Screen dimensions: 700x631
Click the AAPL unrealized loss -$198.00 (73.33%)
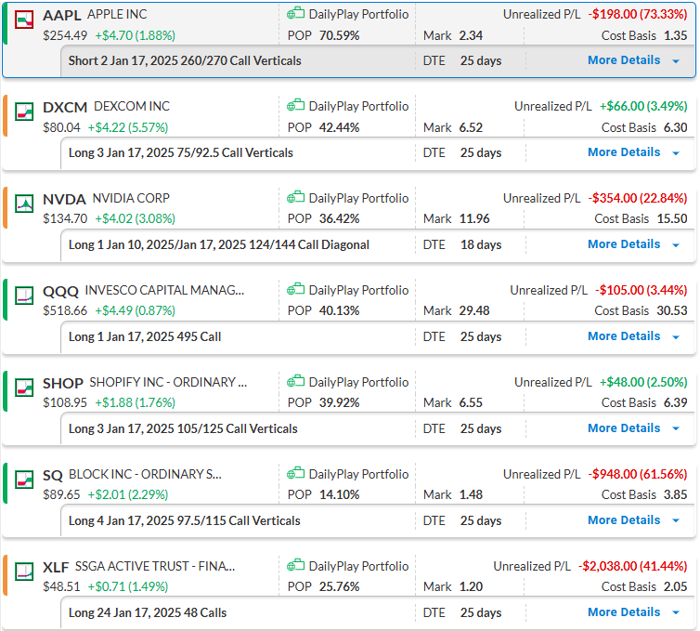[x=638, y=14]
